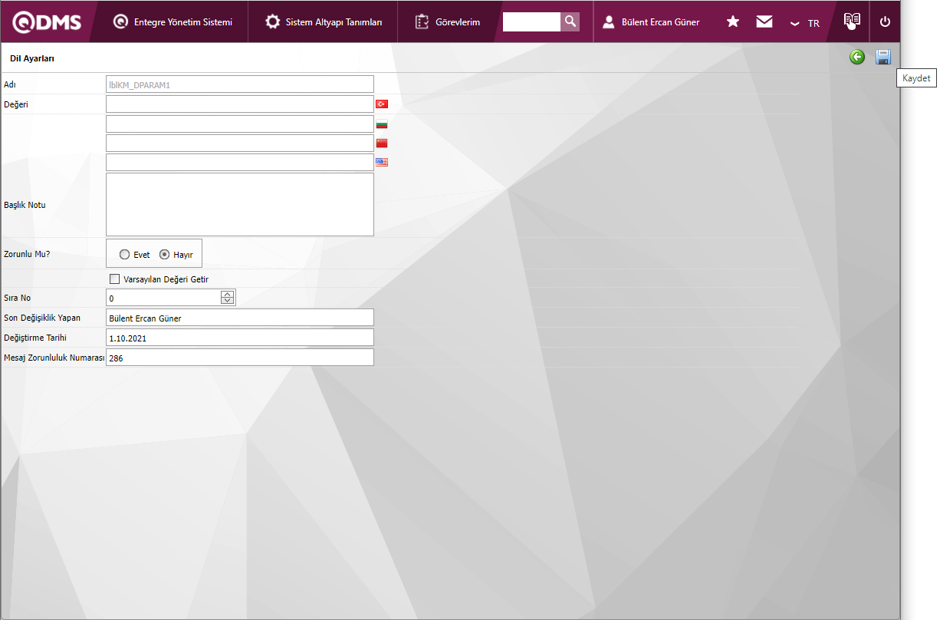Screen dimensions: 940x620
Task: Click the Kaydet save disk icon
Action: click(883, 57)
